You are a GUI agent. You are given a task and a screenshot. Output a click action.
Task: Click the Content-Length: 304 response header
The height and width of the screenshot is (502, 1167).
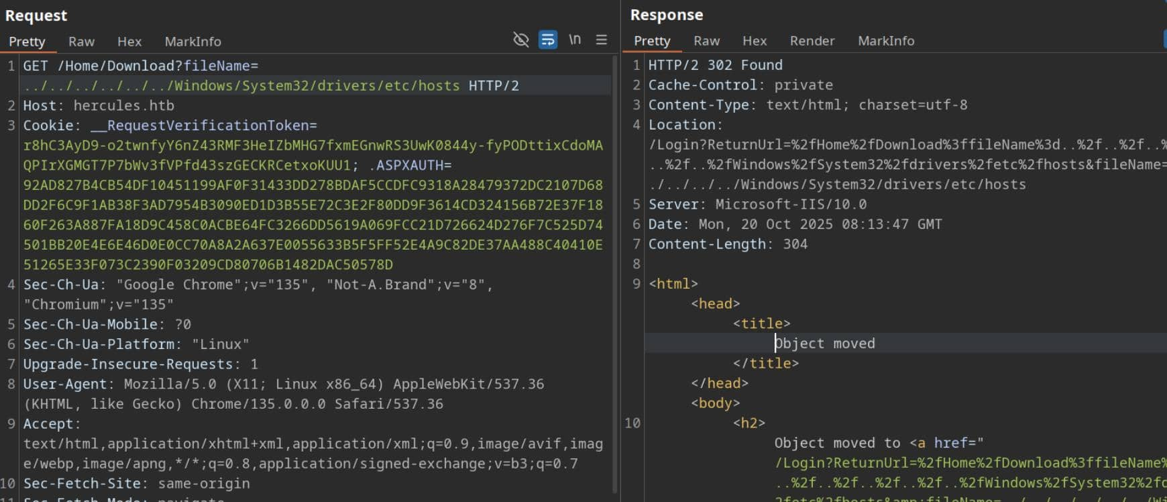coord(728,244)
